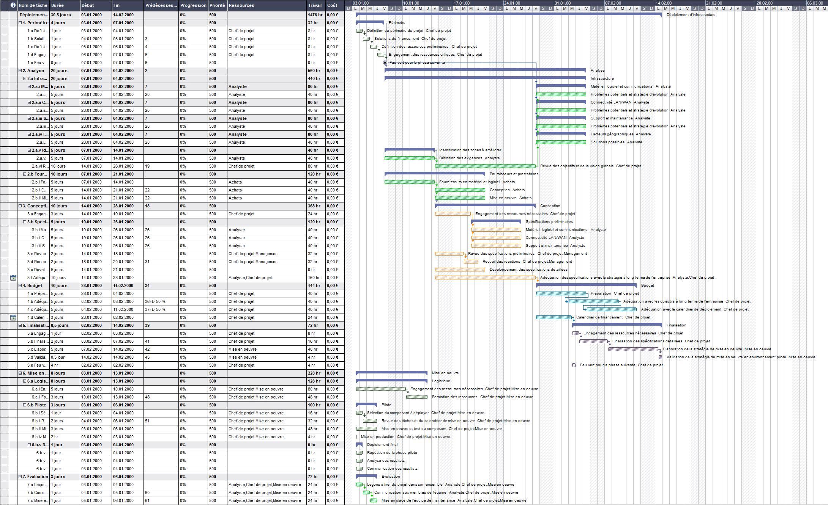
Task: Click the 'Travail' column header
Action: 316,5
